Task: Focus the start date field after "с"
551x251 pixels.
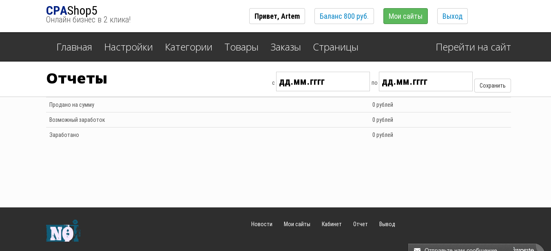Action: 323,81
